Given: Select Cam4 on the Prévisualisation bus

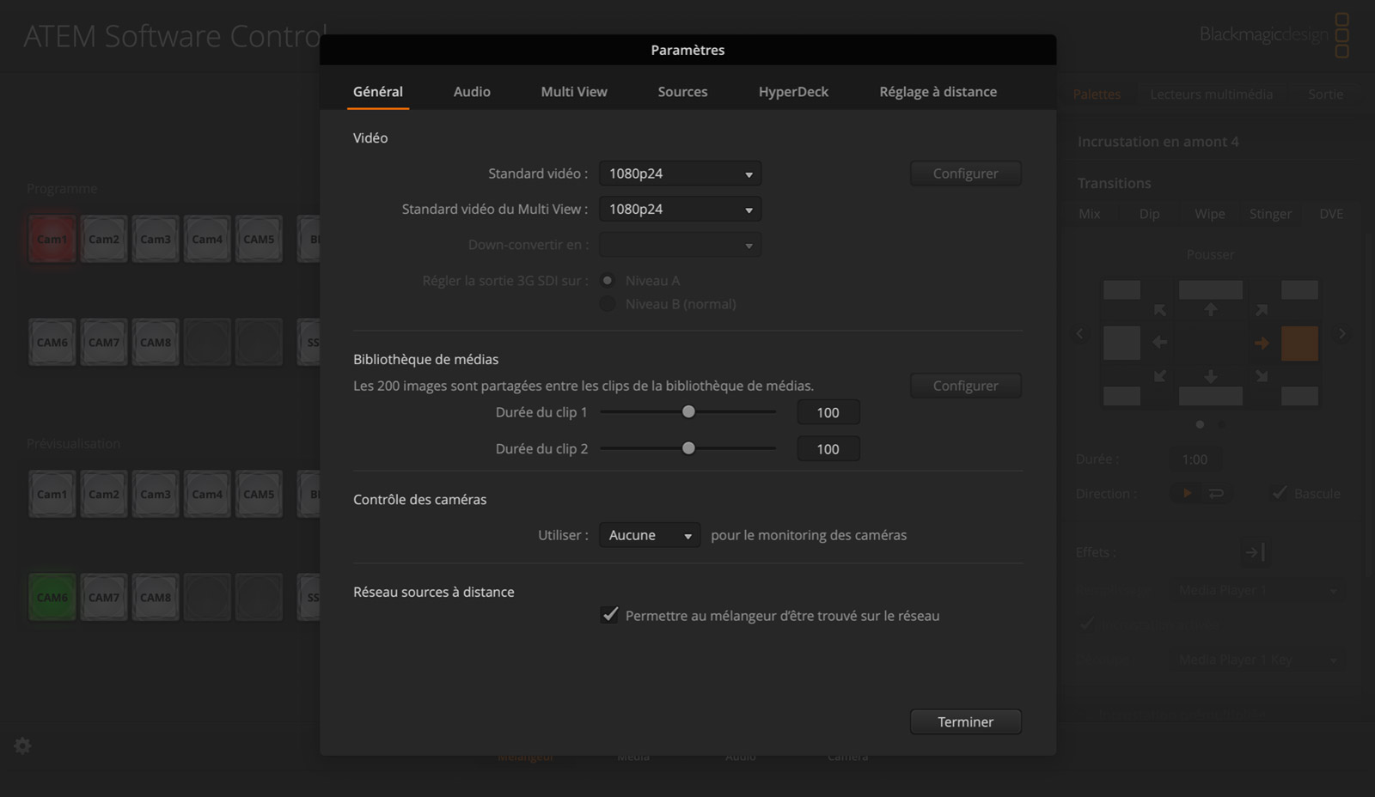Looking at the screenshot, I should pyautogui.click(x=207, y=494).
